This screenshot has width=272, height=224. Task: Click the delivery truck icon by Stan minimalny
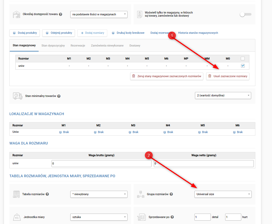pos(17,96)
